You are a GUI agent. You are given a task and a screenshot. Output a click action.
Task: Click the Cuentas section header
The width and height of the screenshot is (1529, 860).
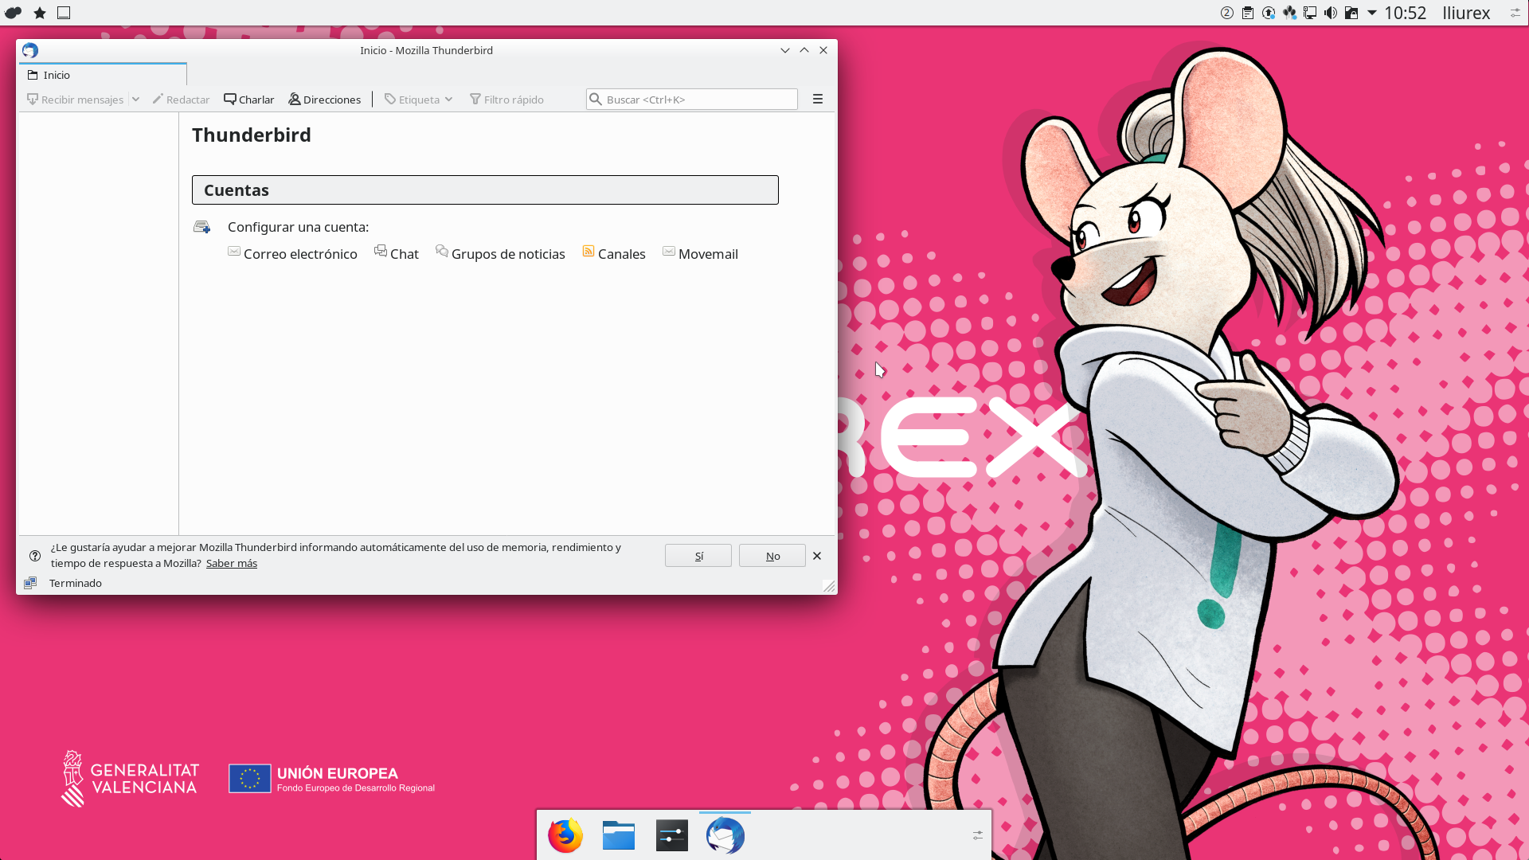click(x=485, y=190)
